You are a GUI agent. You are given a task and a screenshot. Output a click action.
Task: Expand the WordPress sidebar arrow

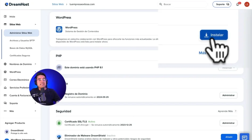click(x=35, y=72)
